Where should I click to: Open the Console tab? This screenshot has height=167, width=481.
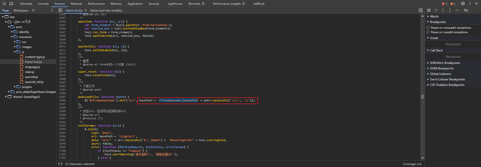(43, 4)
